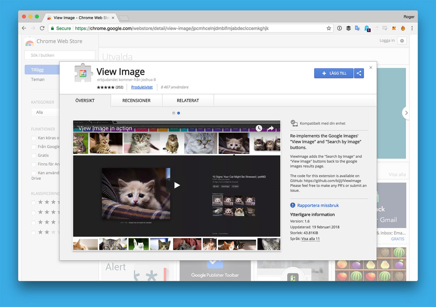
Task: Switch to the RECENSIONER tab
Action: coord(136,101)
